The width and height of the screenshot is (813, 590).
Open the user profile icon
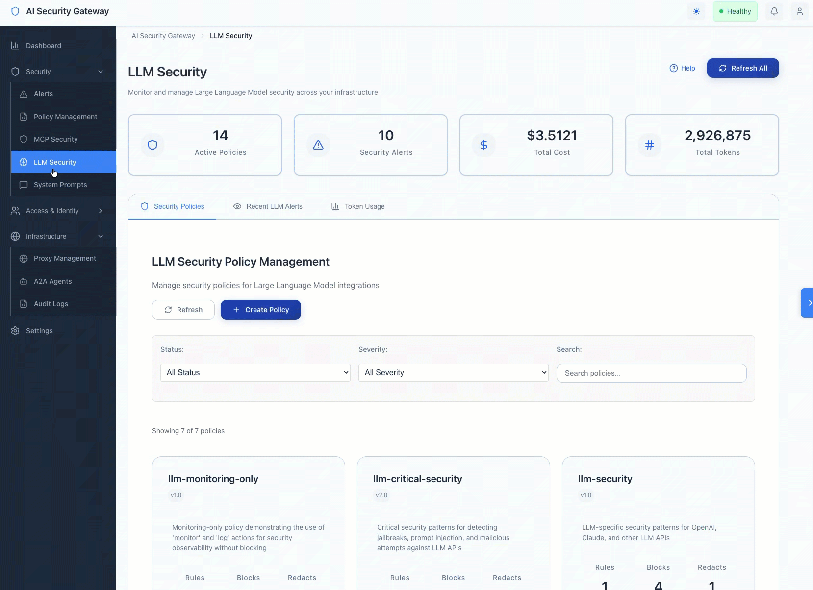pos(799,11)
